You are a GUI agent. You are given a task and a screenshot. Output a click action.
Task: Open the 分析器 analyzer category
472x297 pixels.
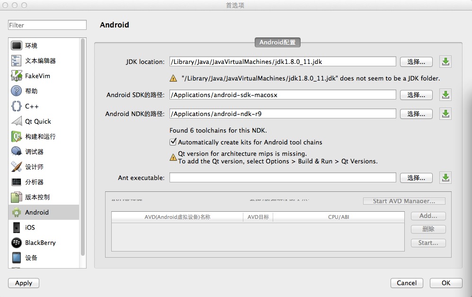click(44, 182)
